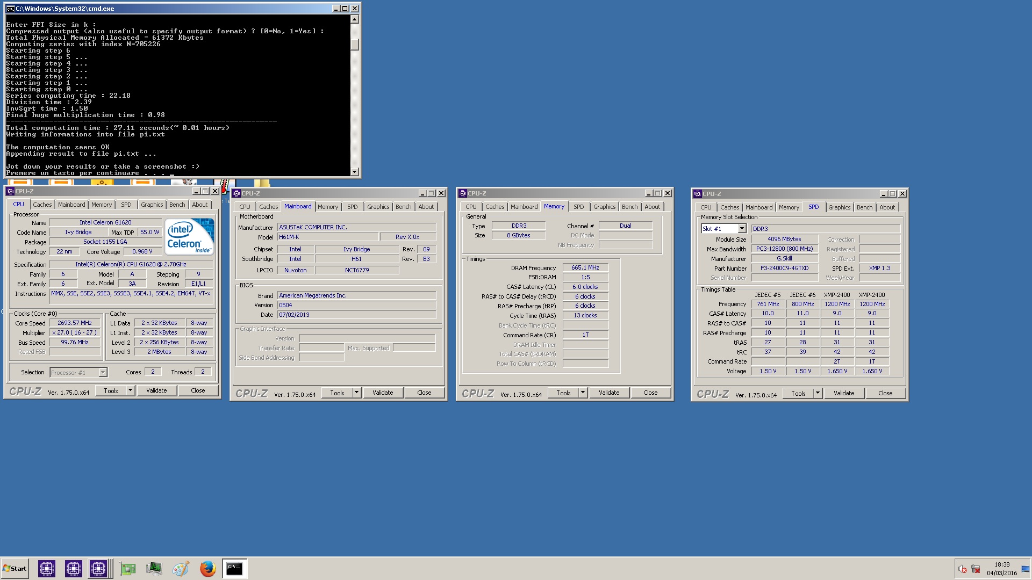Expand Tools dropdown arrow in Memory window
The height and width of the screenshot is (580, 1032).
point(583,393)
